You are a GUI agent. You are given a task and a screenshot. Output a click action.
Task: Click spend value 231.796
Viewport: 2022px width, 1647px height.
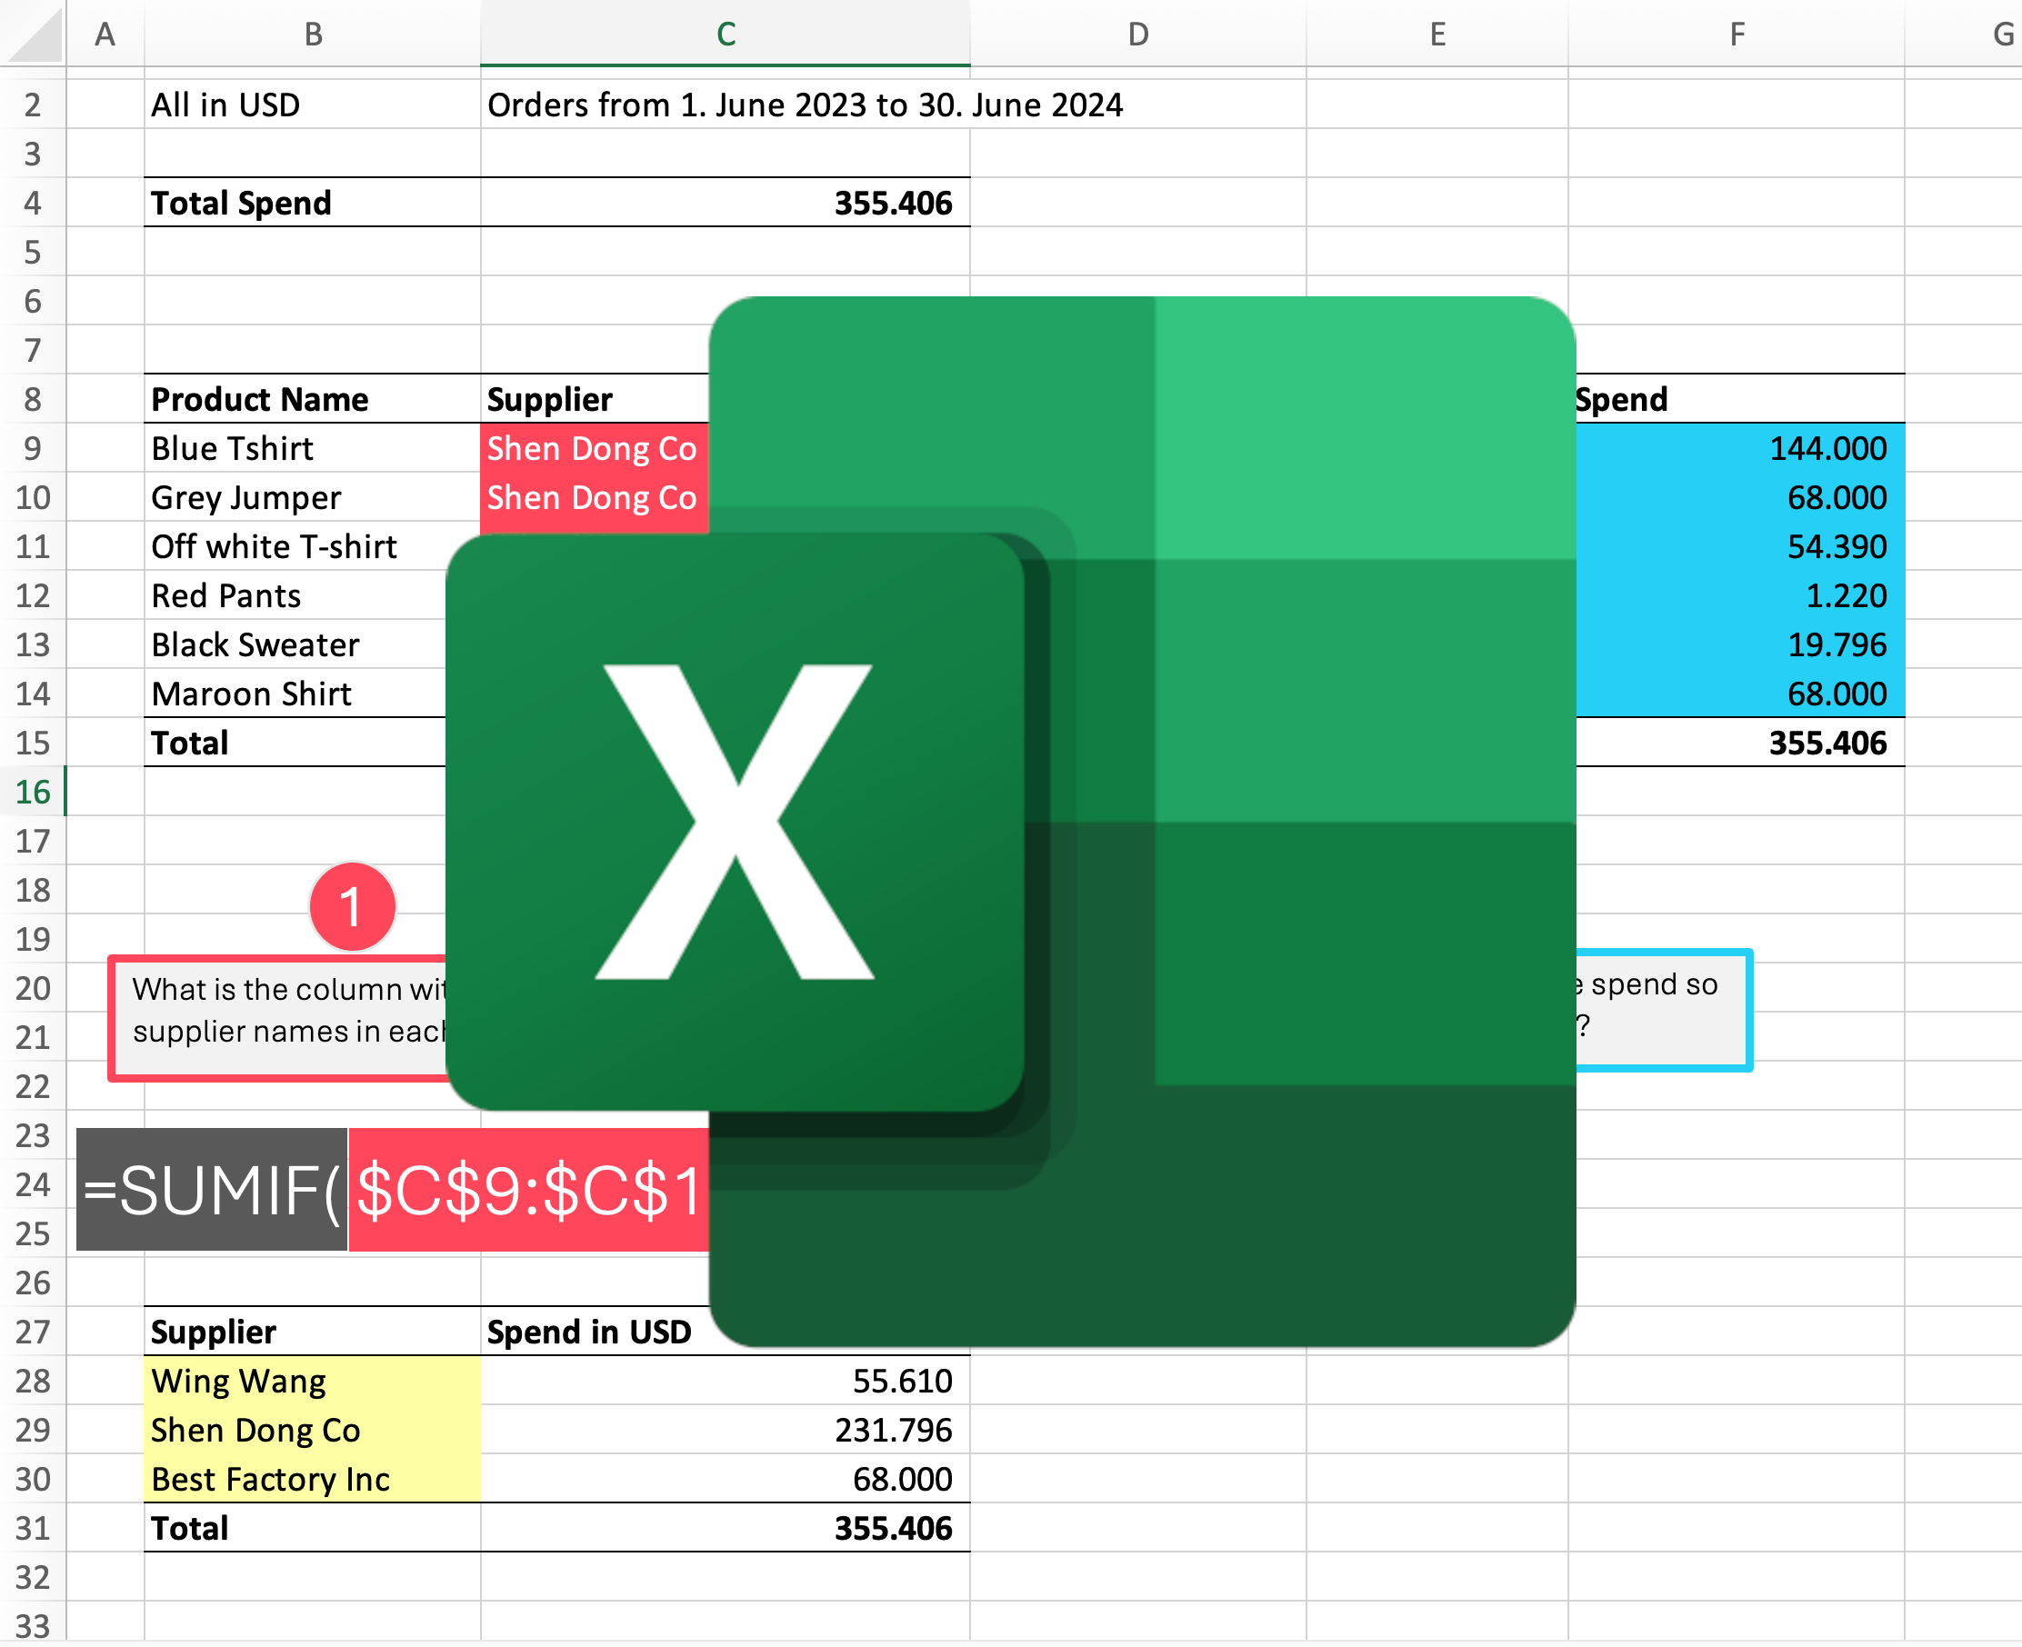(x=725, y=1430)
